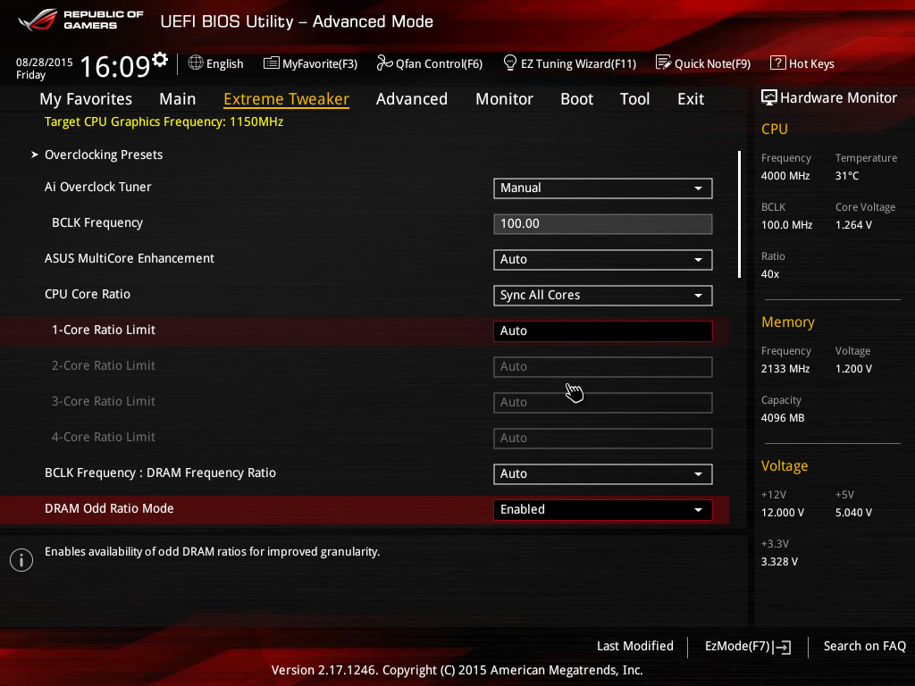The image size is (915, 686).
Task: Click the Quick Note pencil icon
Action: [x=664, y=63]
